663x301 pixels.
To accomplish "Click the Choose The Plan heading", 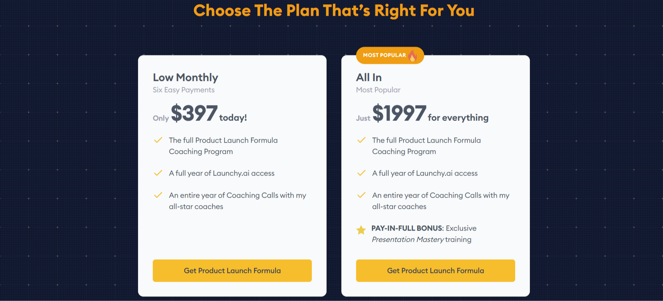I will point(334,11).
